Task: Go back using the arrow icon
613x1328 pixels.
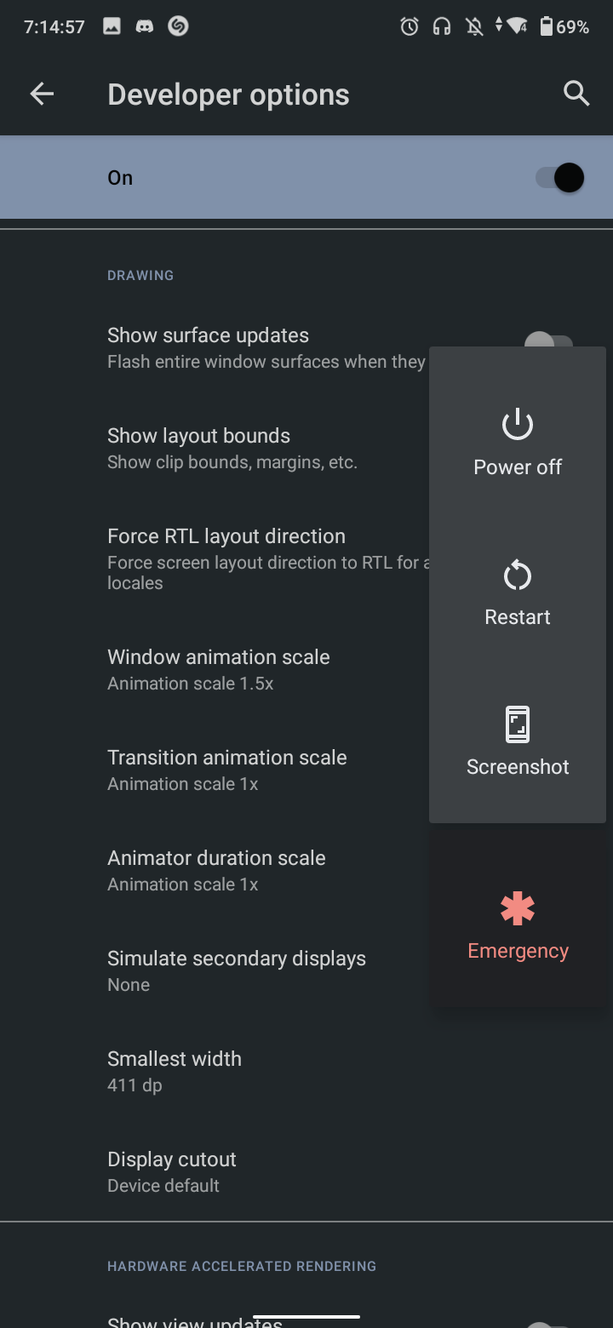Action: [x=42, y=94]
